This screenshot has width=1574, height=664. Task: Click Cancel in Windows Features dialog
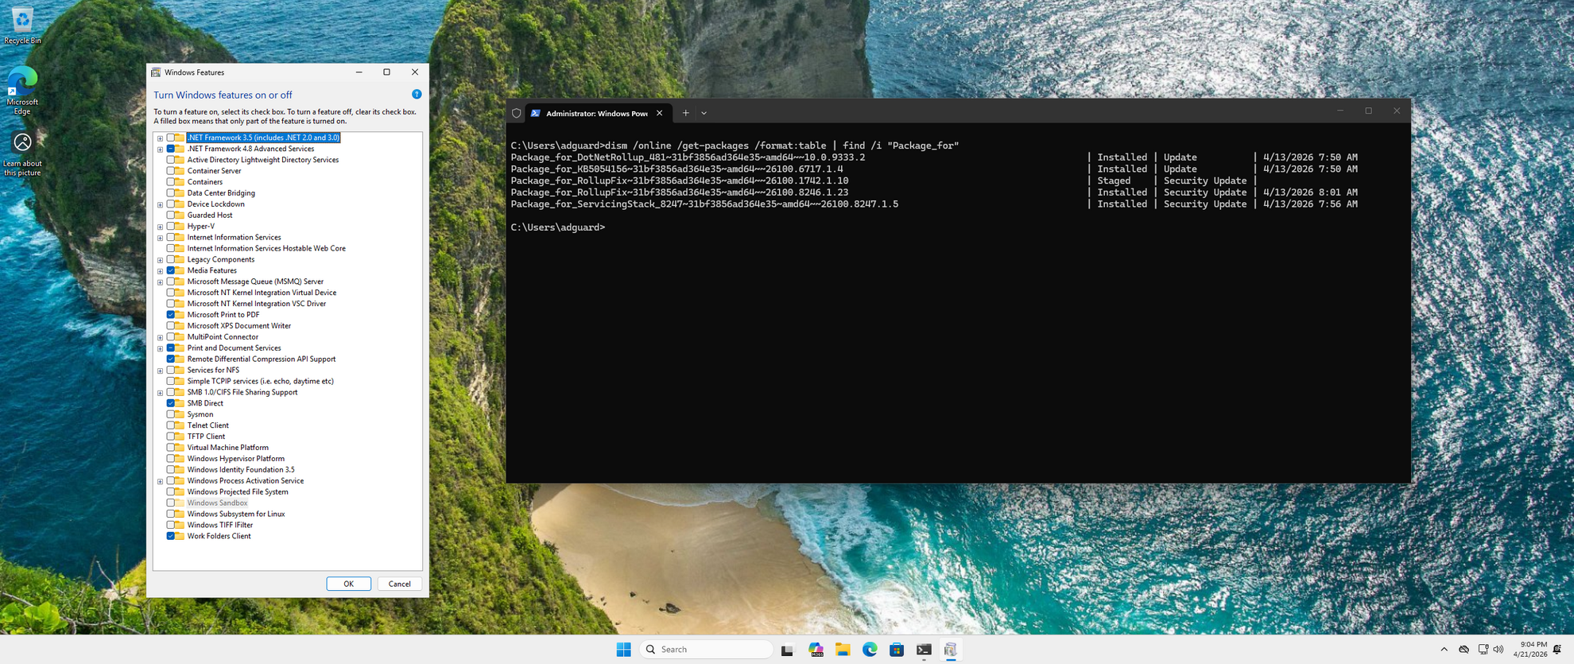[399, 584]
